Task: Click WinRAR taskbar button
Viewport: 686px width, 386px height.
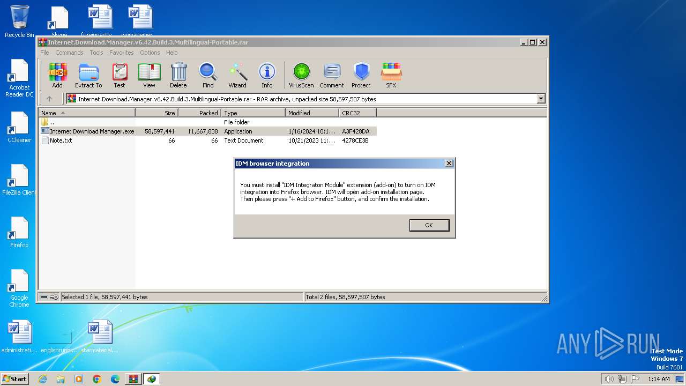Action: click(133, 379)
